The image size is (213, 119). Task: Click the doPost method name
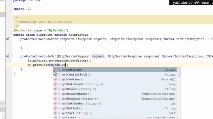53,39
